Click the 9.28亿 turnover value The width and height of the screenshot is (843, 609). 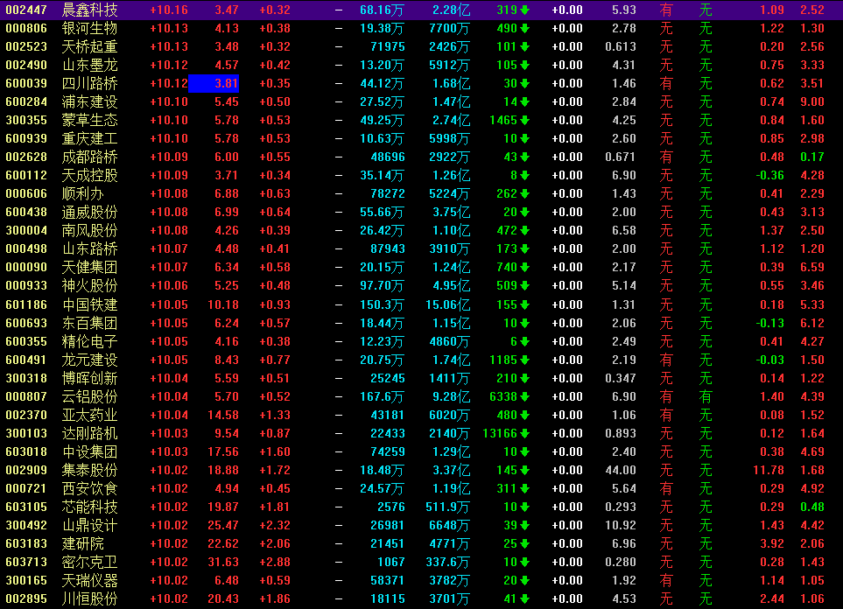coord(451,396)
